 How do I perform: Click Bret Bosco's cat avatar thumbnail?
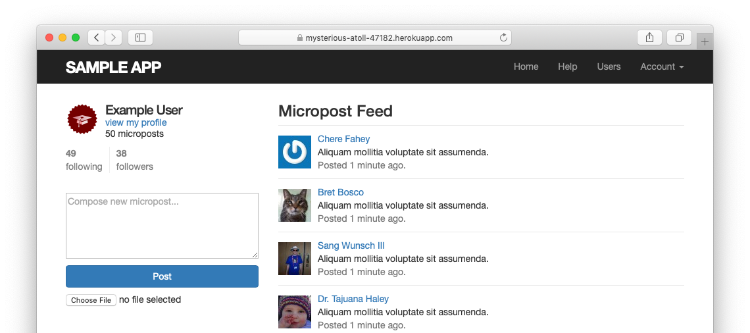point(295,205)
